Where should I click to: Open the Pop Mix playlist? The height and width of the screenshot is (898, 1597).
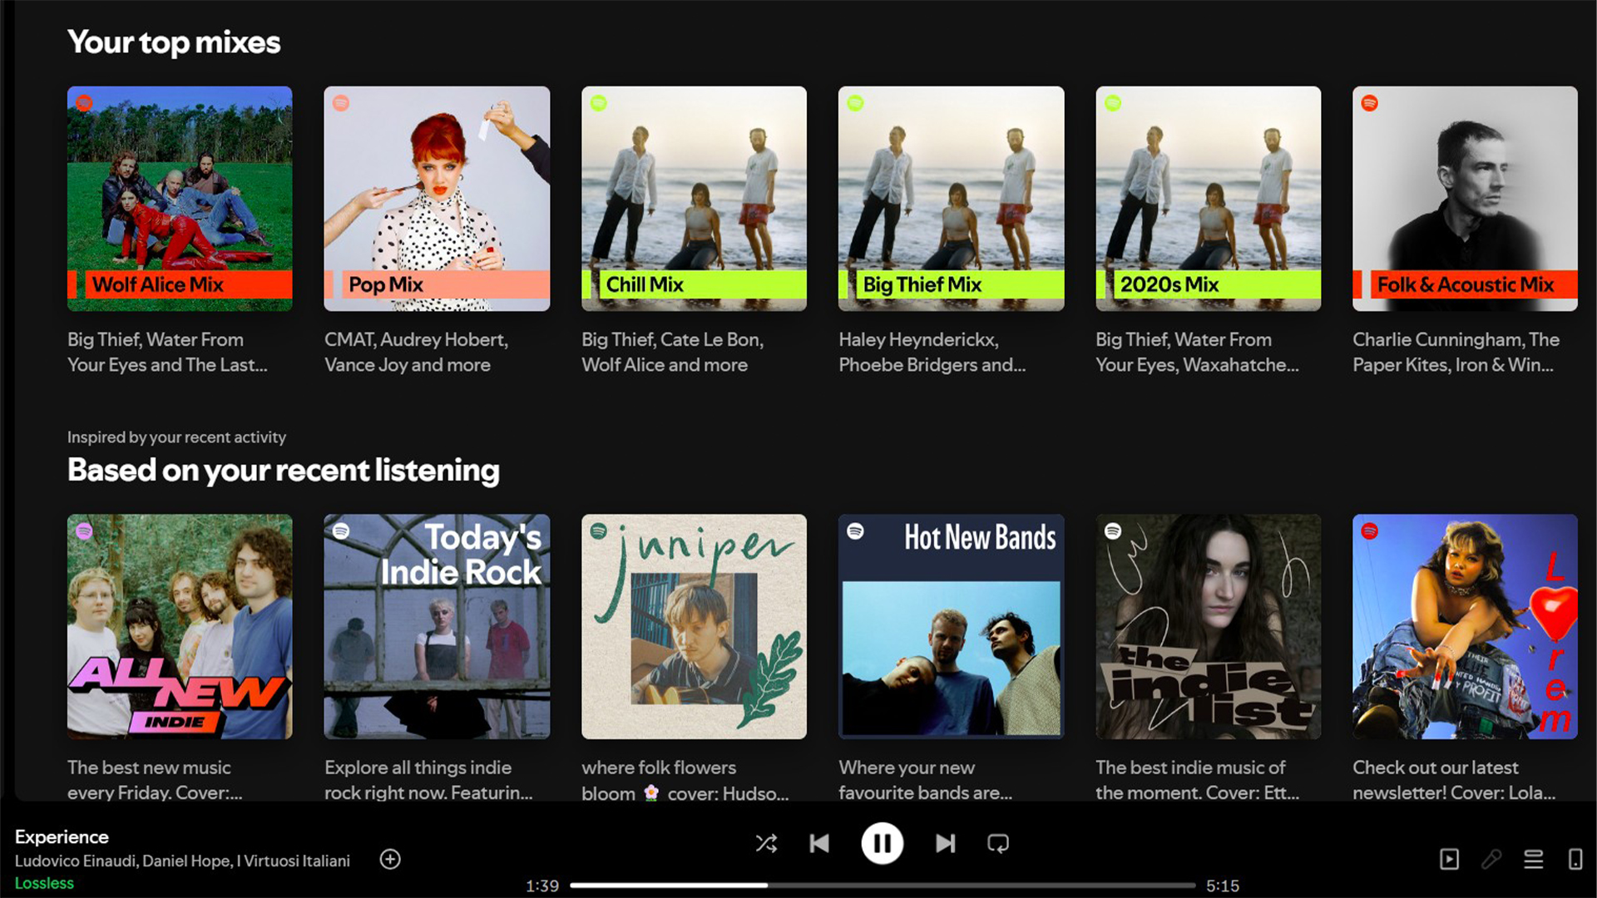(437, 199)
